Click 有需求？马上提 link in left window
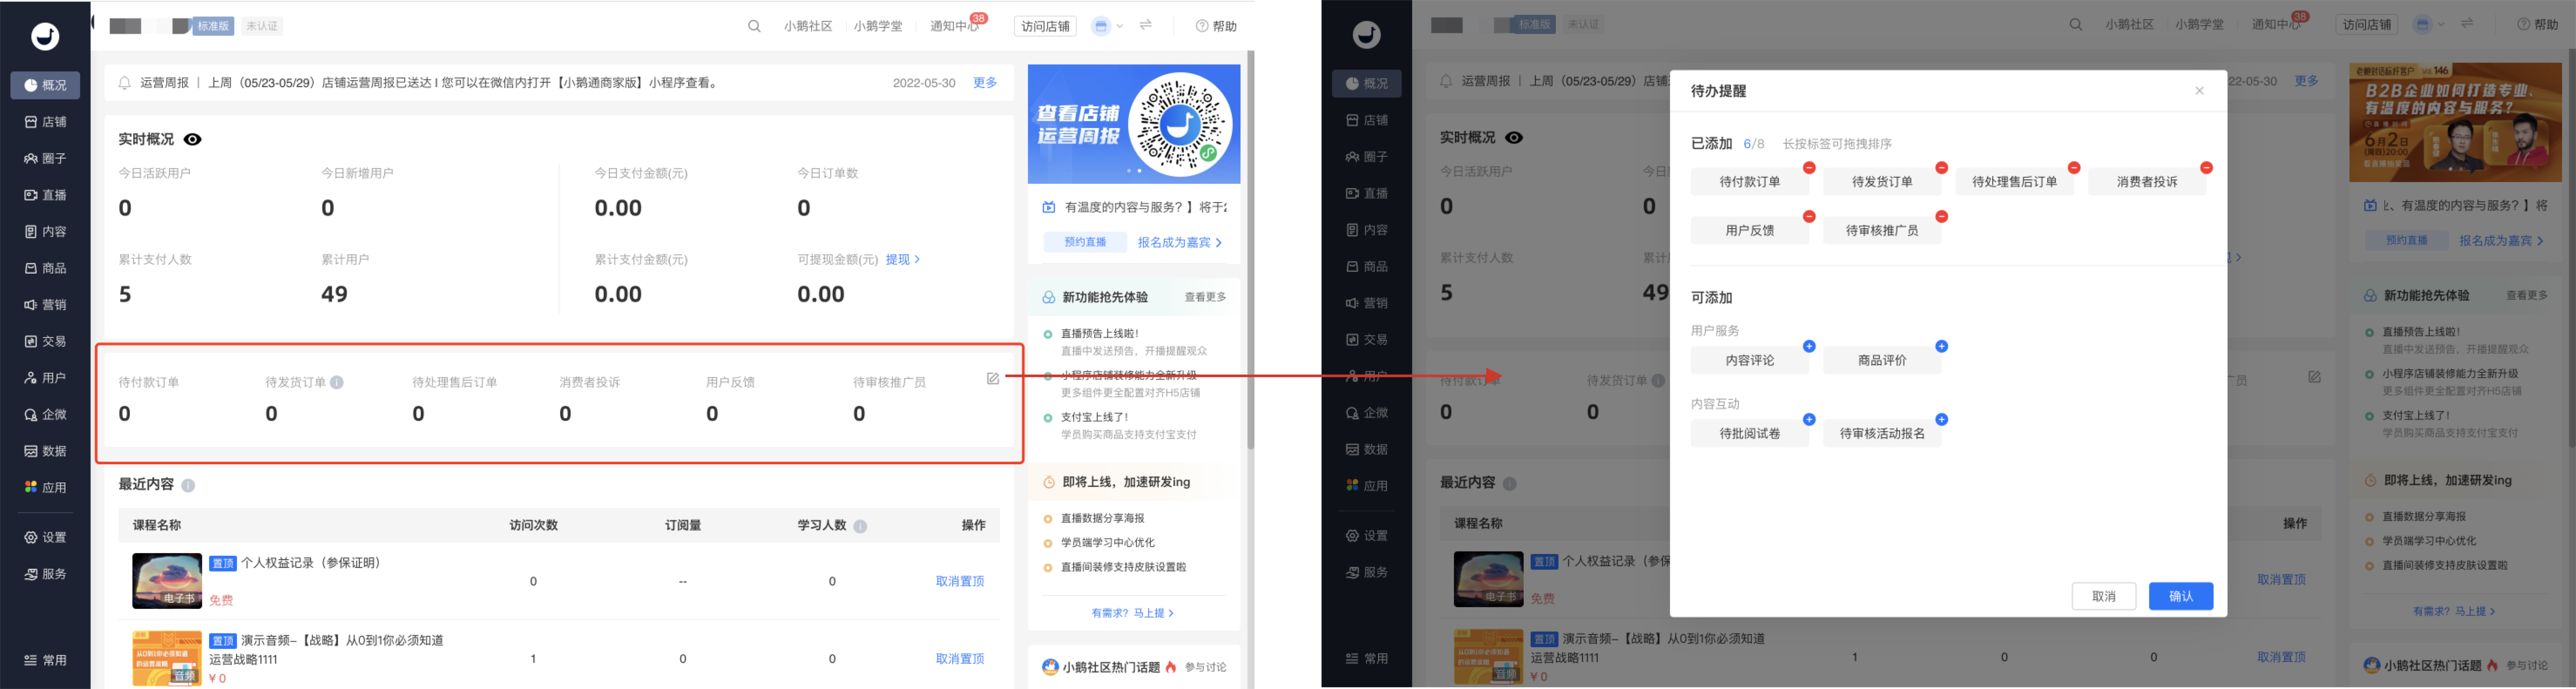Screen dimensions: 2576x689 coord(1132,613)
